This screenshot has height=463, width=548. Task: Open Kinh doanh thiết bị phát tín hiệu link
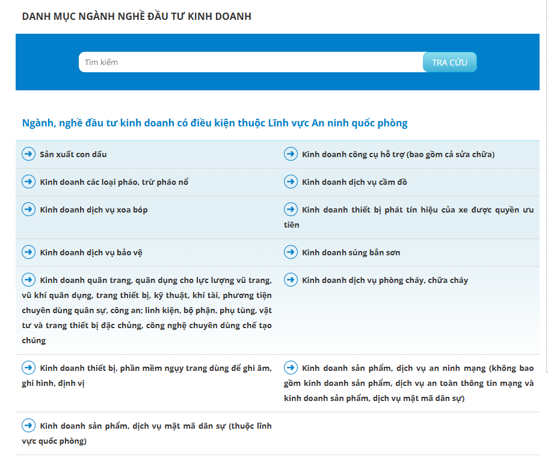pos(417,210)
